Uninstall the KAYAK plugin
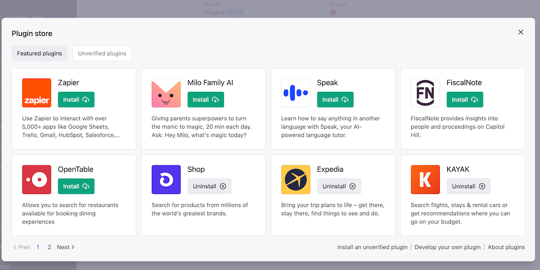 468,186
